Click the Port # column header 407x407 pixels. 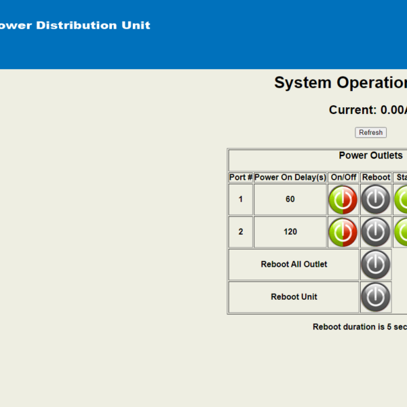click(241, 177)
